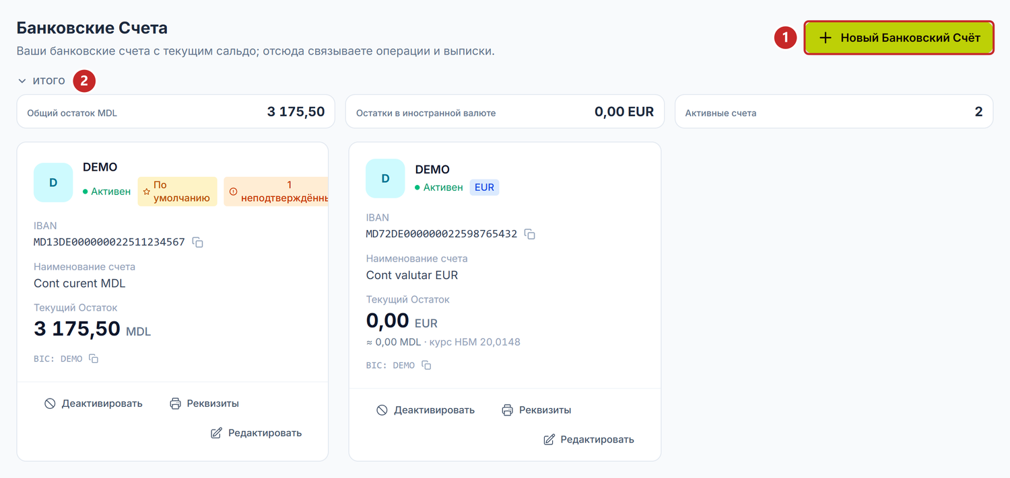Click the 3 175,50 MDL current balance
This screenshot has height=478, width=1010.
[x=92, y=329]
